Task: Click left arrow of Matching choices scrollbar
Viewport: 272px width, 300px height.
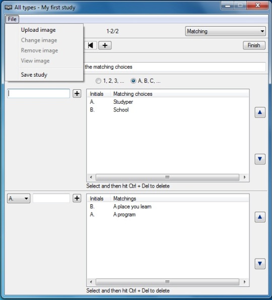Action: point(91,177)
